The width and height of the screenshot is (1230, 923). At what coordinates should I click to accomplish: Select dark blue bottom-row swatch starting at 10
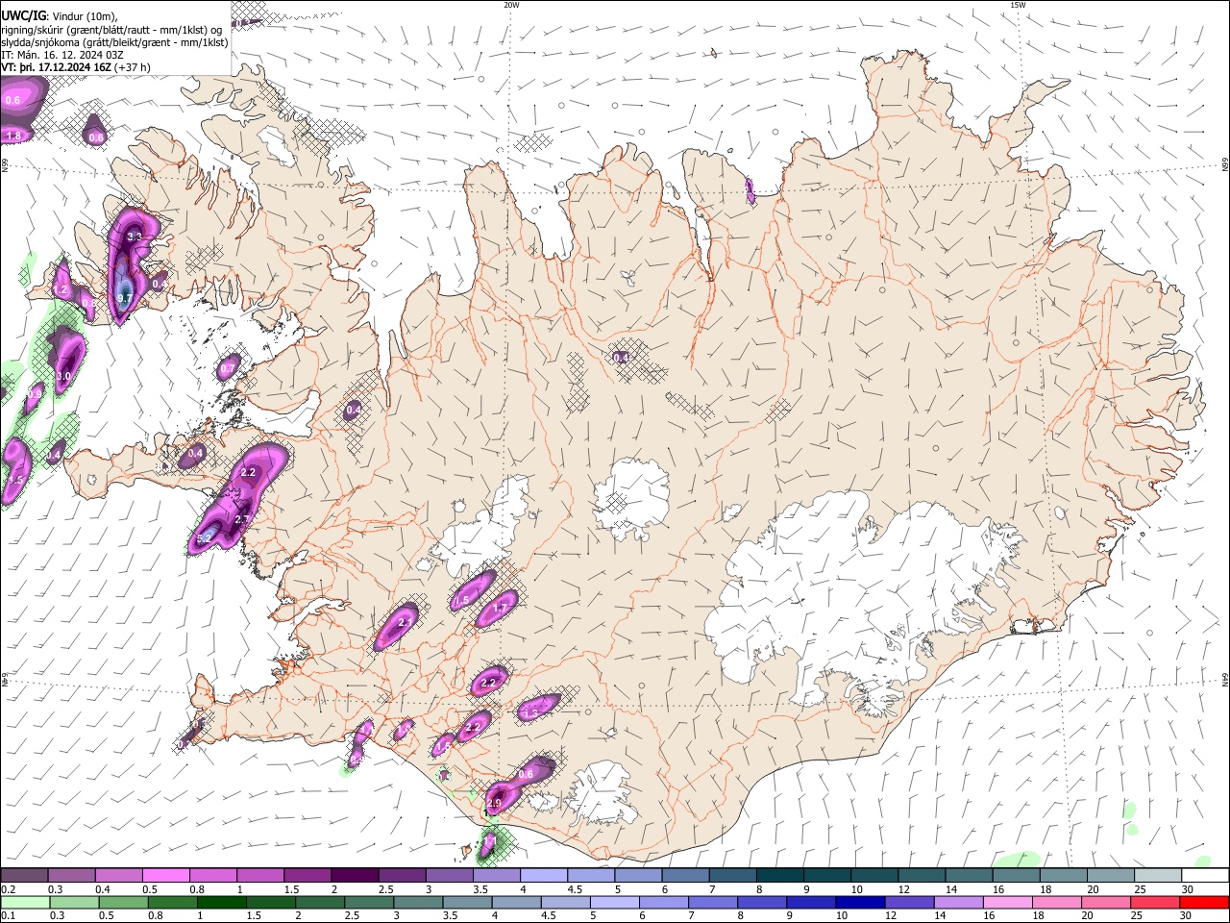pos(859,902)
